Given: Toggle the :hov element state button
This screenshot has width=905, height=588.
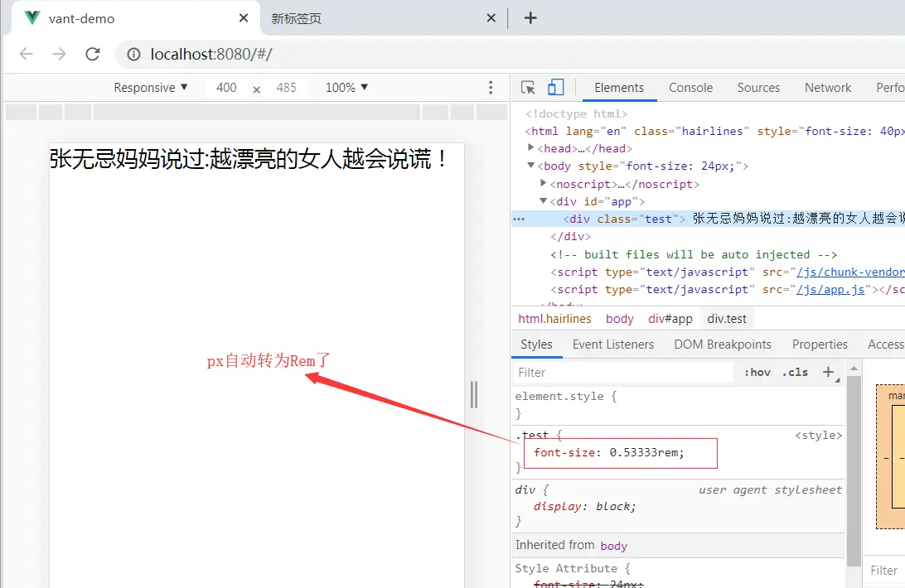Looking at the screenshot, I should (x=757, y=373).
